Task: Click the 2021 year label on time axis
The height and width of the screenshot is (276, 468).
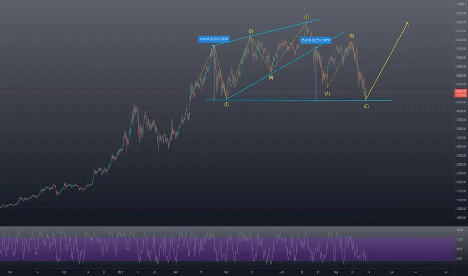Action: click(120, 272)
